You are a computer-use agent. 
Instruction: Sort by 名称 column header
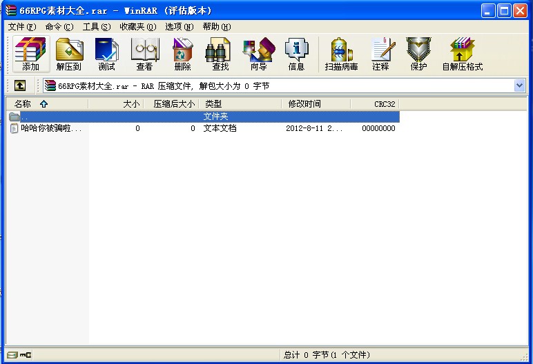[x=47, y=104]
